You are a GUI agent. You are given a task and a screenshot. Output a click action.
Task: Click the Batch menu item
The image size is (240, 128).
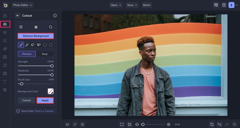(147, 5)
